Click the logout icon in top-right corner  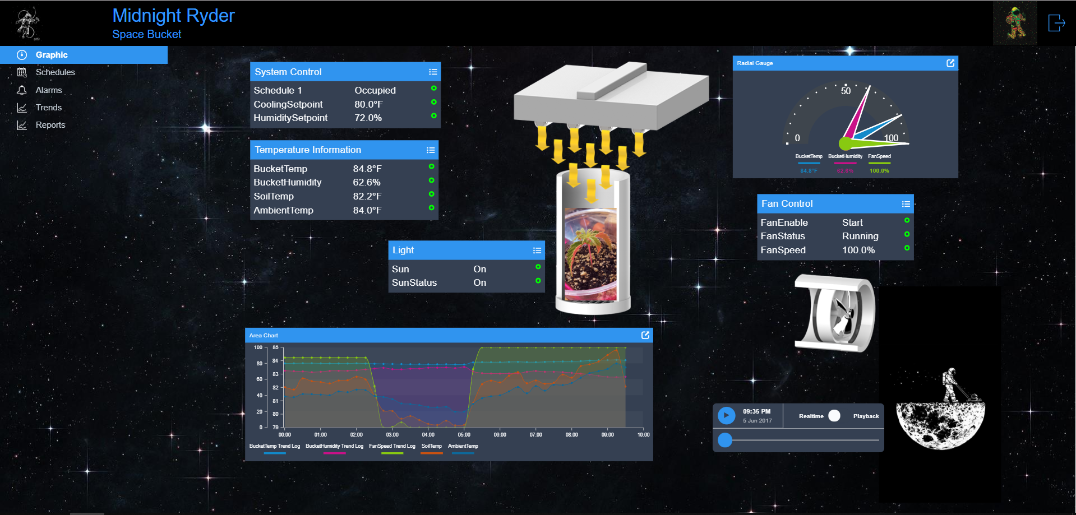pos(1056,23)
